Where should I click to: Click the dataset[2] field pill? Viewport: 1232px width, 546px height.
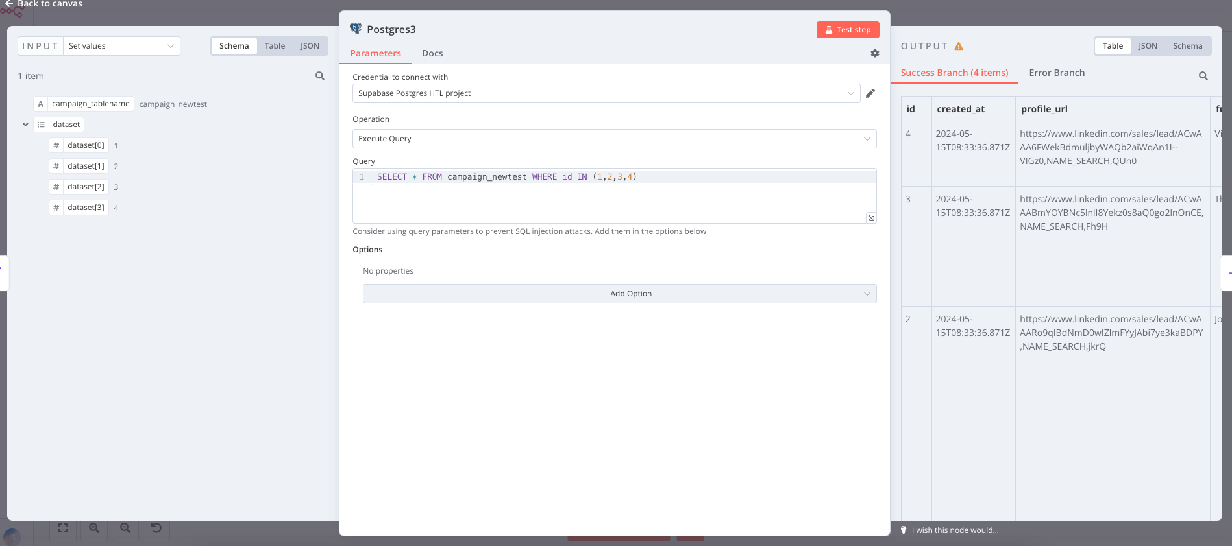(79, 187)
